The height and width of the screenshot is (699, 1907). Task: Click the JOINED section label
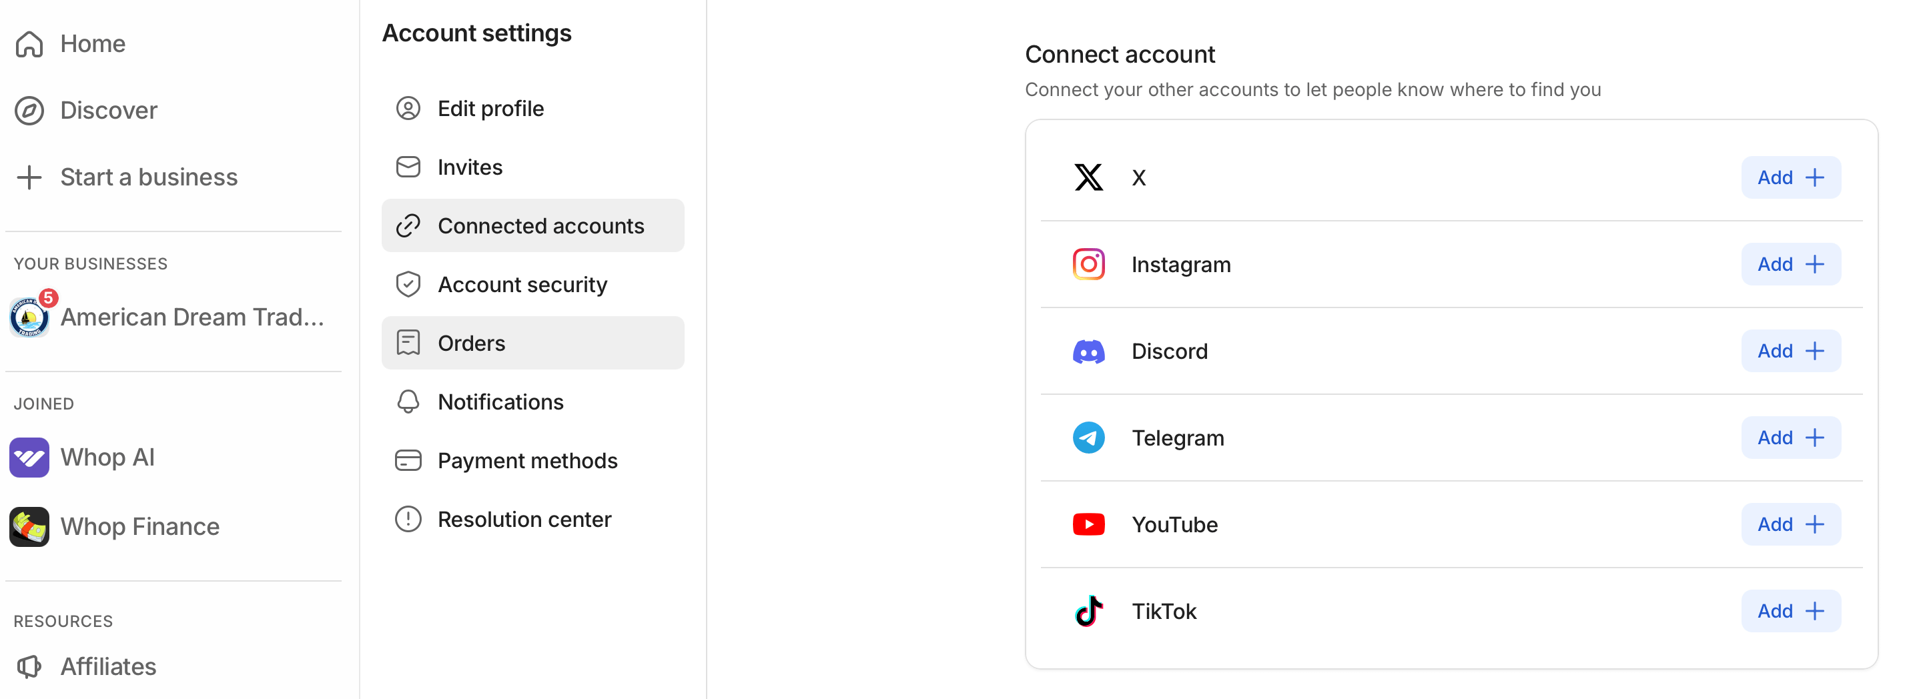(x=43, y=404)
